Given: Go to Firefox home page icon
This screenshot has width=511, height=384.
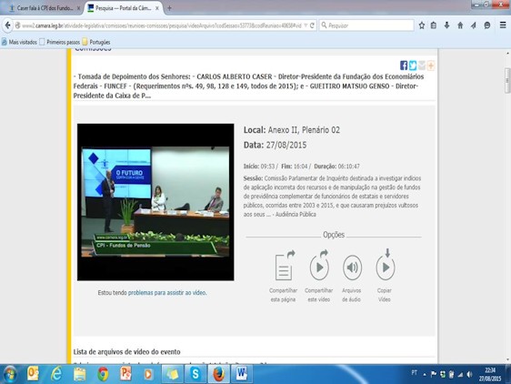Looking at the screenshot, I should (460, 25).
